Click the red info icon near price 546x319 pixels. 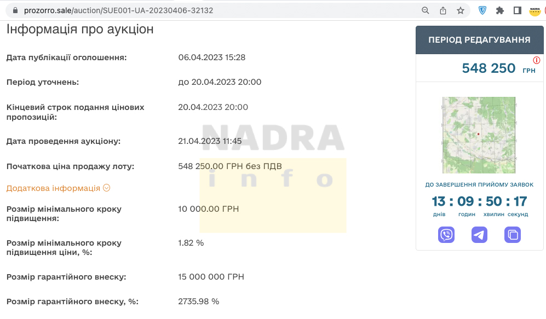tap(536, 60)
